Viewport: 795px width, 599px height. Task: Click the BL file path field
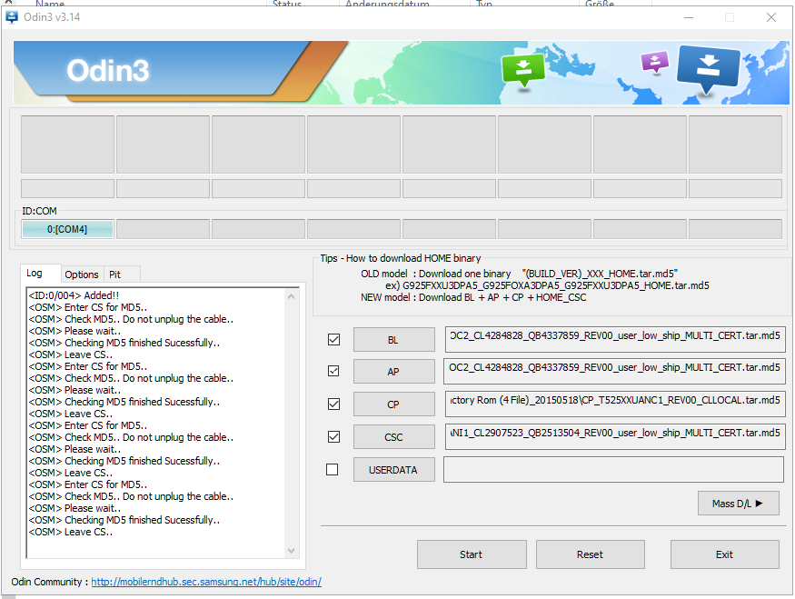[614, 339]
